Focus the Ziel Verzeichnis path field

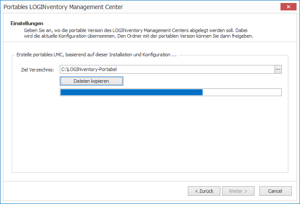click(167, 69)
